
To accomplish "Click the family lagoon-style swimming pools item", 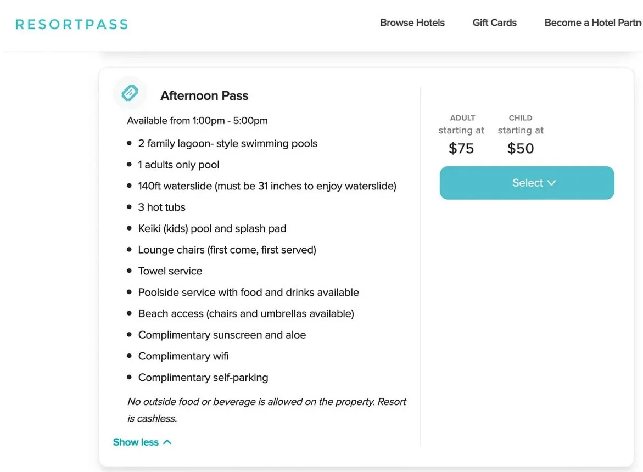I will [x=228, y=144].
